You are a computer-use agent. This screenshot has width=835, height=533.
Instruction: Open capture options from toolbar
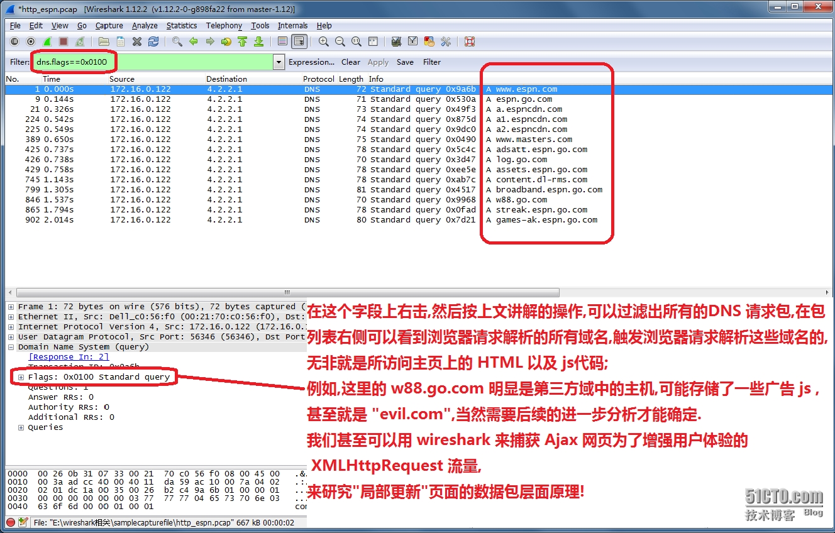[x=31, y=41]
